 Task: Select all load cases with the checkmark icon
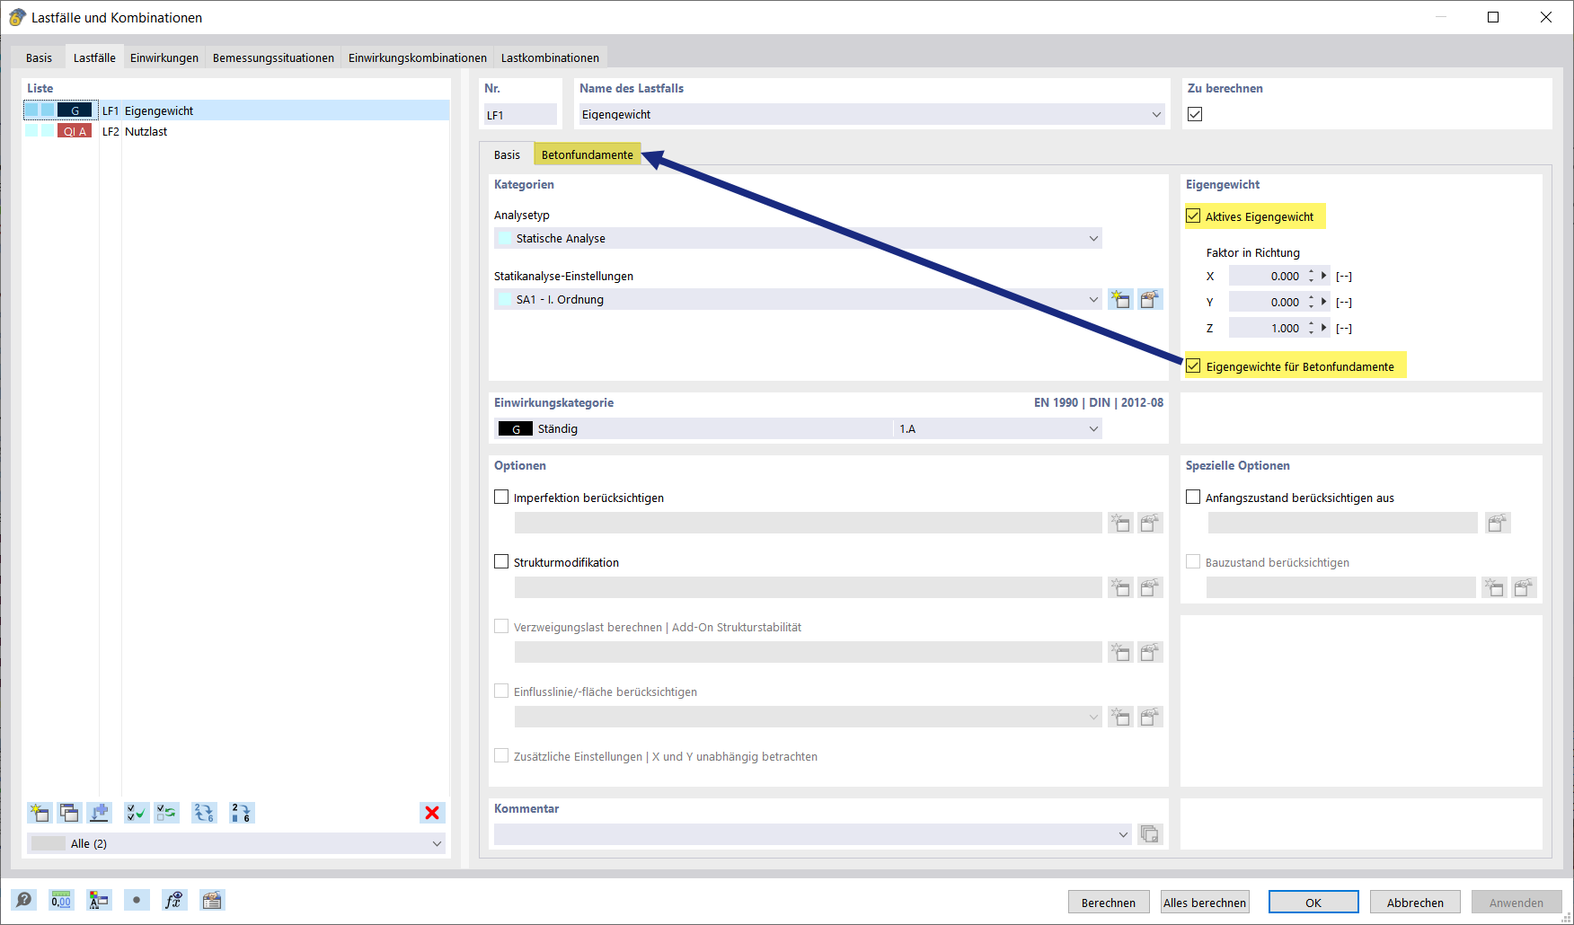click(x=137, y=813)
